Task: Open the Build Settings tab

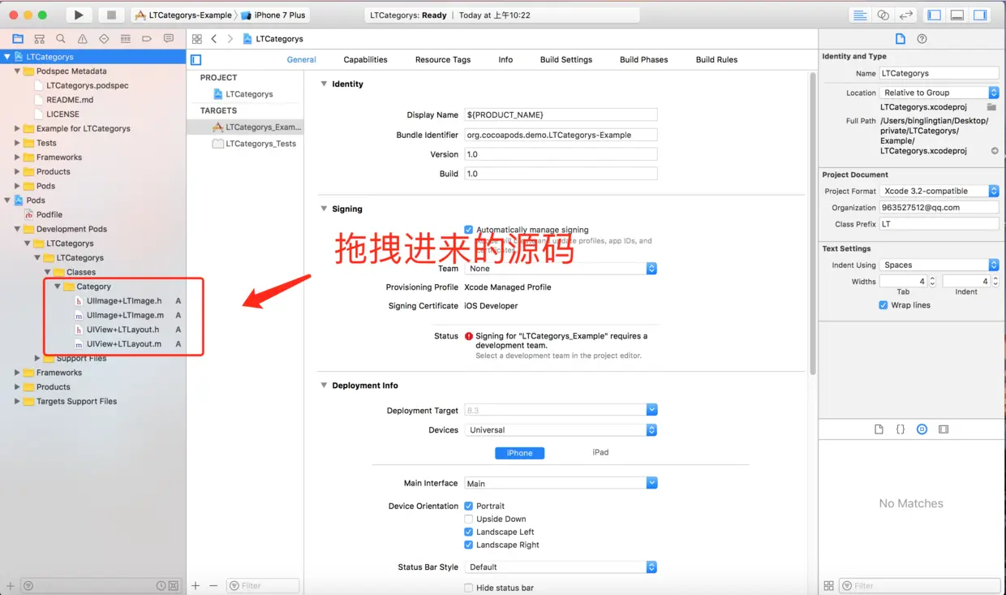Action: pyautogui.click(x=566, y=59)
